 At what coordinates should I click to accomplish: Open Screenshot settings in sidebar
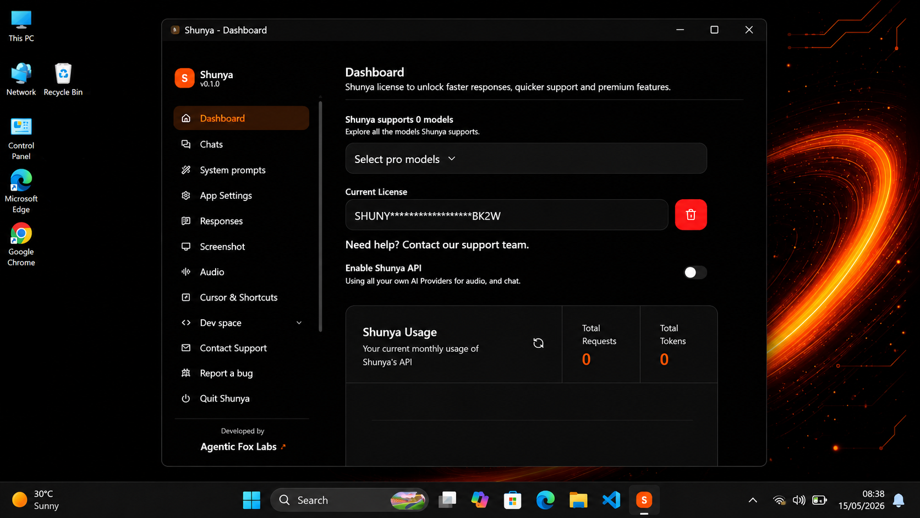[241, 247]
